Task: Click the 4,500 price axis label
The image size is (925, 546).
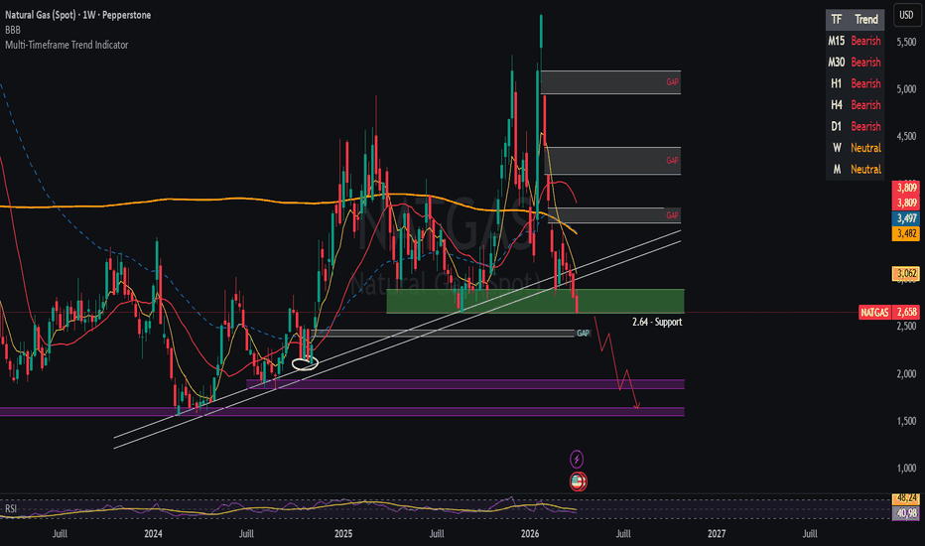Action: click(x=906, y=136)
